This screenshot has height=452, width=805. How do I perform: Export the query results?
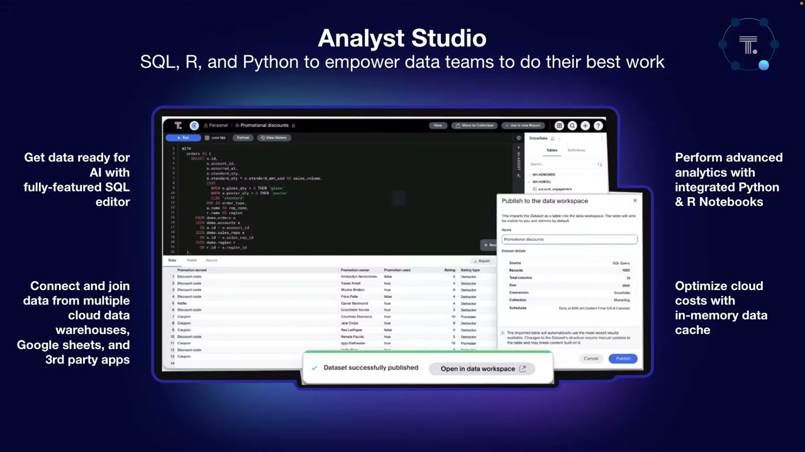(481, 261)
